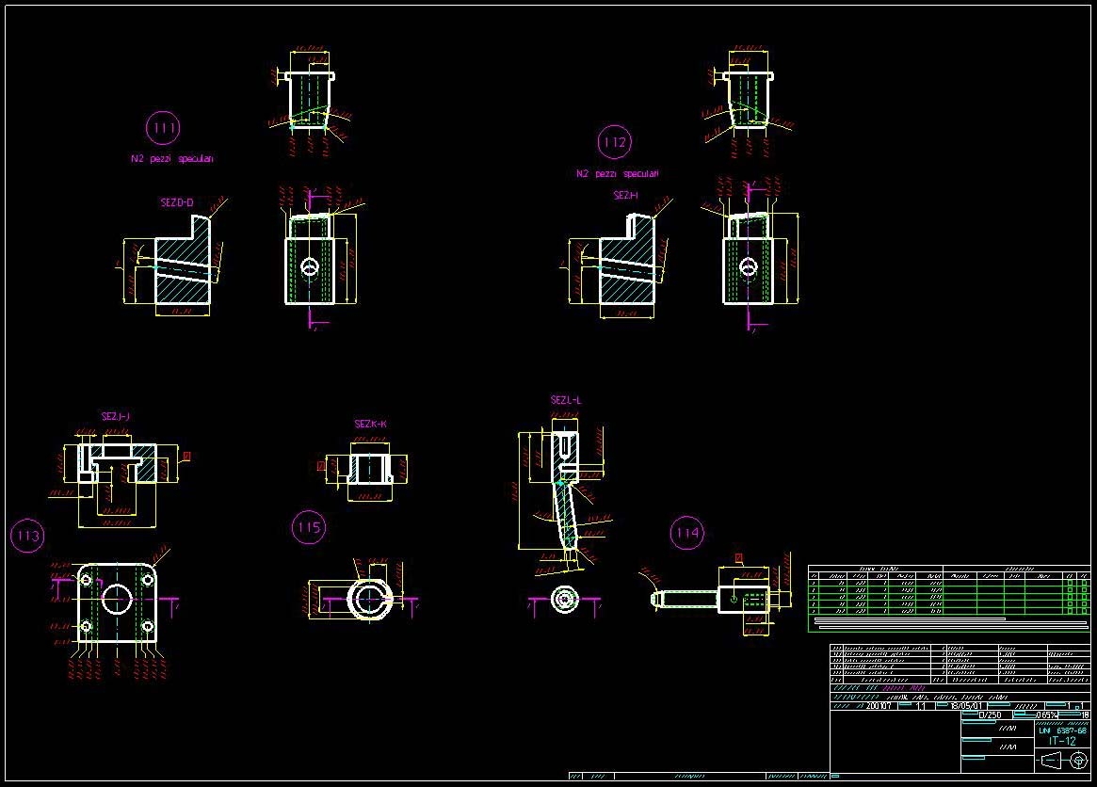Click the ring-shaped plan view of part 115
1097x787 pixels.
(x=367, y=599)
